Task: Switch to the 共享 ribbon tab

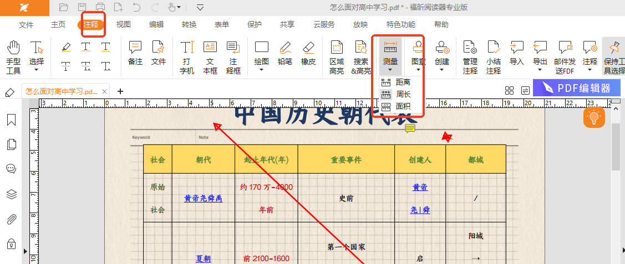Action: click(287, 25)
